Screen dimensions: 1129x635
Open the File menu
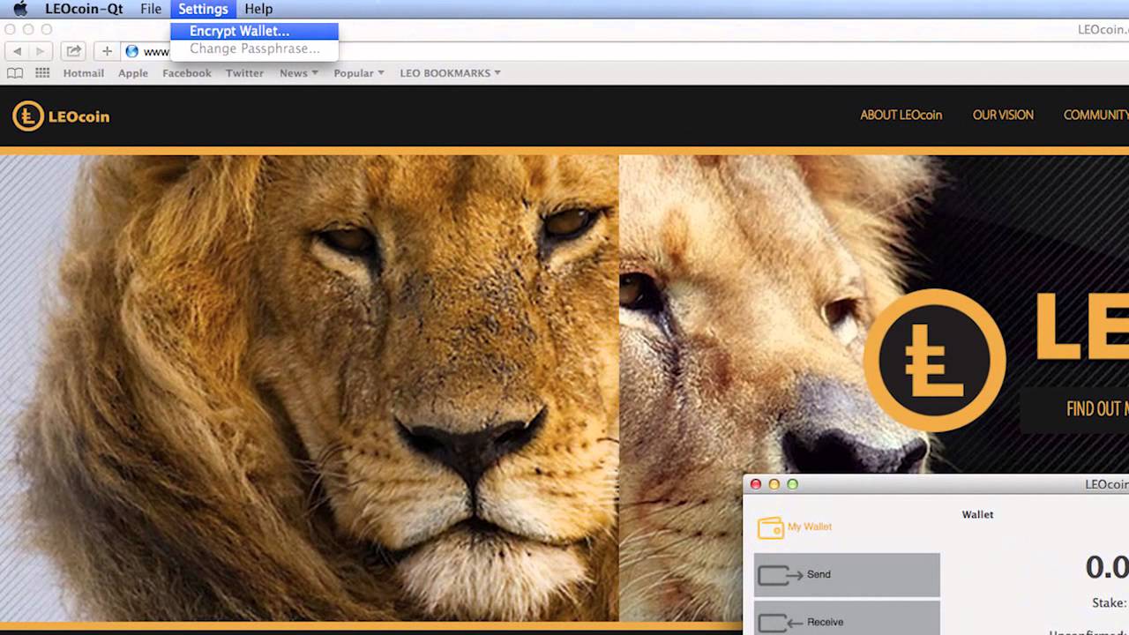[x=151, y=9]
